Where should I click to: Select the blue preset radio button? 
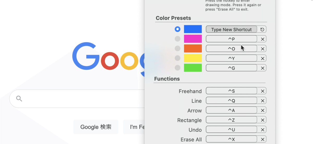point(178,29)
